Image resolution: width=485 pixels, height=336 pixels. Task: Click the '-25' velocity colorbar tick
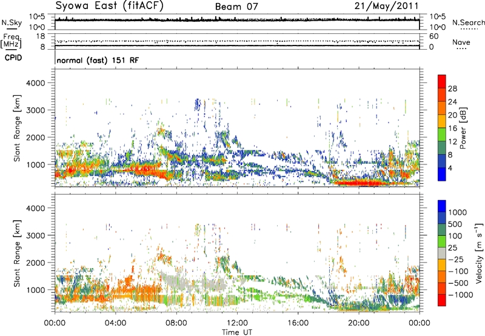(457, 260)
